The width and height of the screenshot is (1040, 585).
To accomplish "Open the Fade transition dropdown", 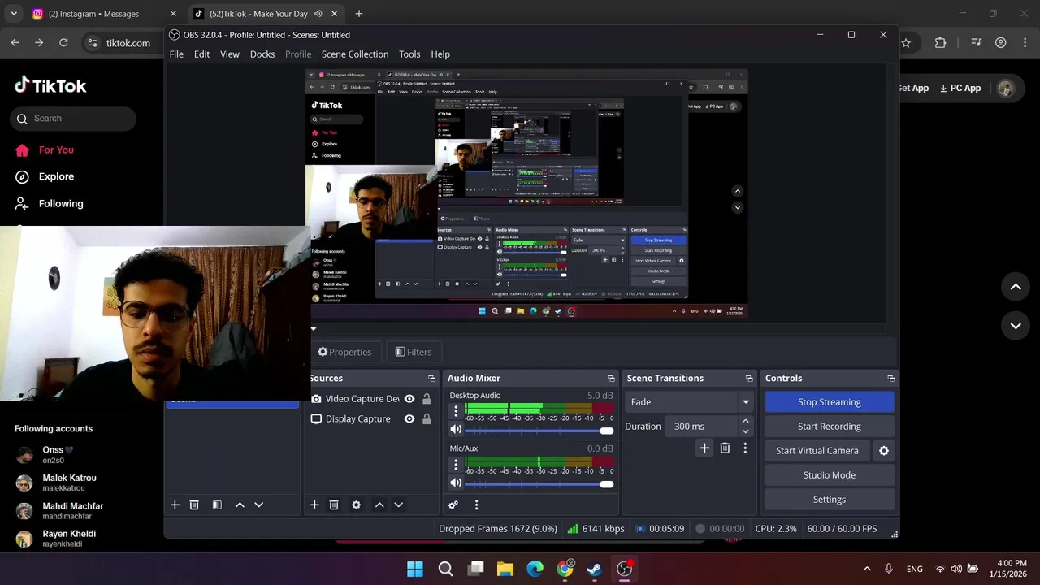I will (688, 401).
